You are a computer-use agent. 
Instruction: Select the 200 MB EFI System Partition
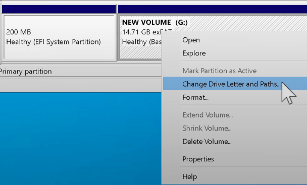[59, 37]
